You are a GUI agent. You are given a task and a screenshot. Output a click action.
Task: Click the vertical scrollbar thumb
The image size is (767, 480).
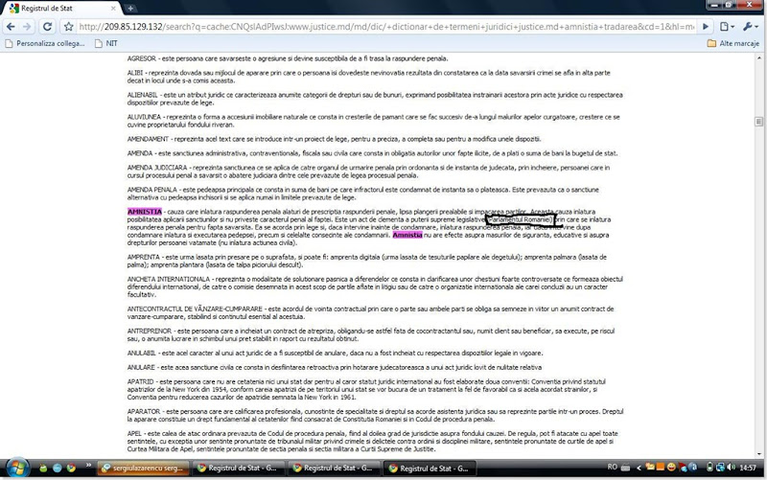(758, 122)
